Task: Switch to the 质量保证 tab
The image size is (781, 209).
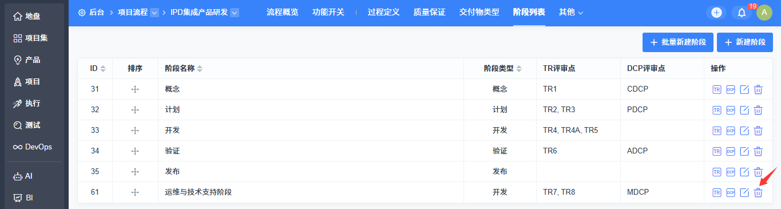Action: click(x=430, y=12)
